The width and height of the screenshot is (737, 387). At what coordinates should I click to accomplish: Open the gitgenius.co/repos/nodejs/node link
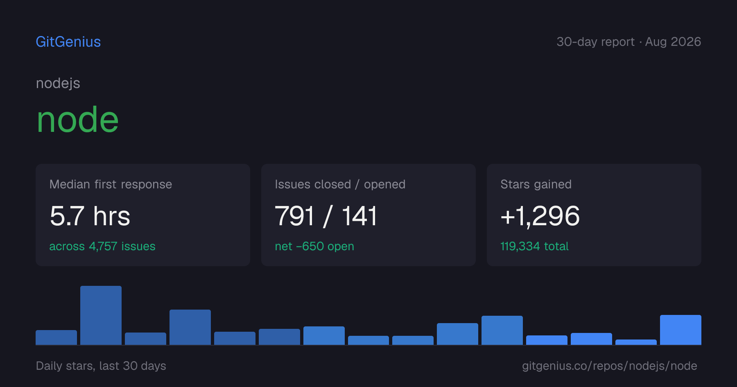610,366
